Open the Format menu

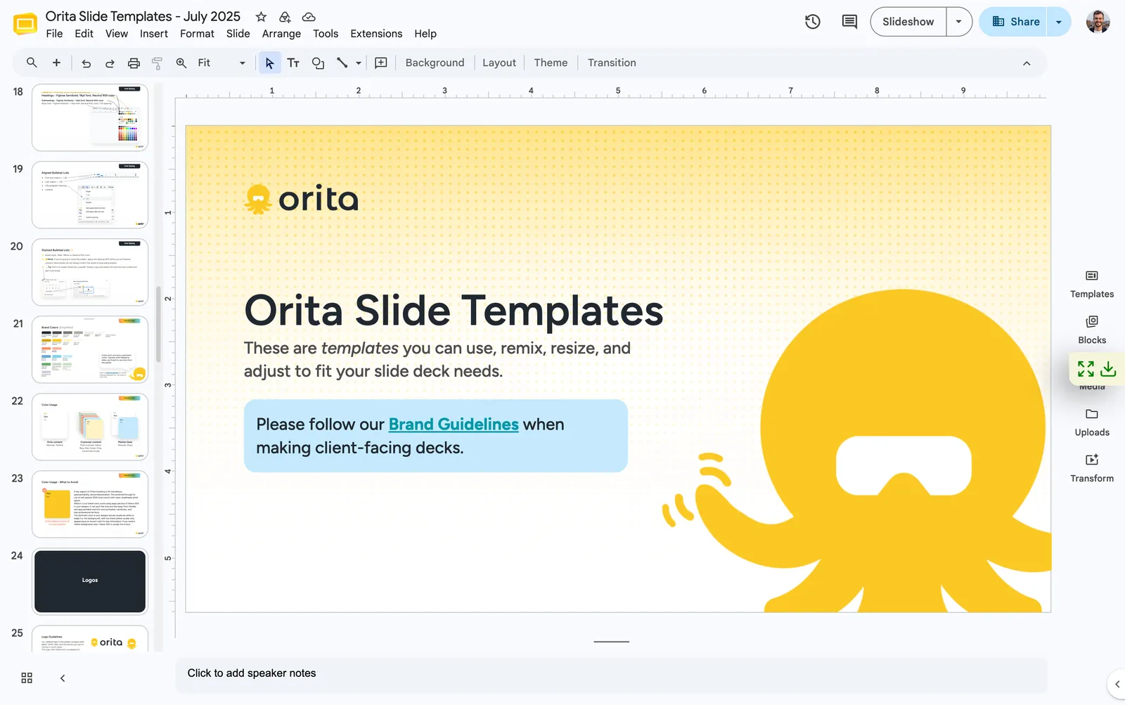(x=197, y=34)
